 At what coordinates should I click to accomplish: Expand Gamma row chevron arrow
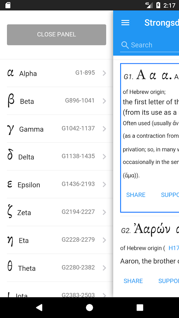pos(104,129)
